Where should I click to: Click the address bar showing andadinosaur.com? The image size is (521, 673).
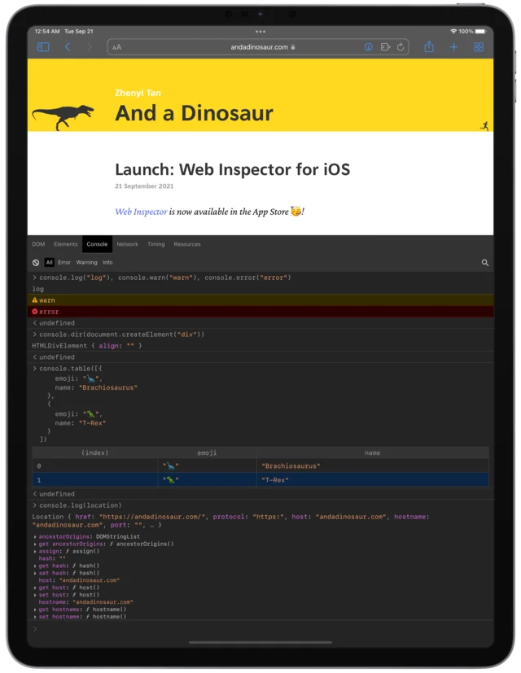258,46
